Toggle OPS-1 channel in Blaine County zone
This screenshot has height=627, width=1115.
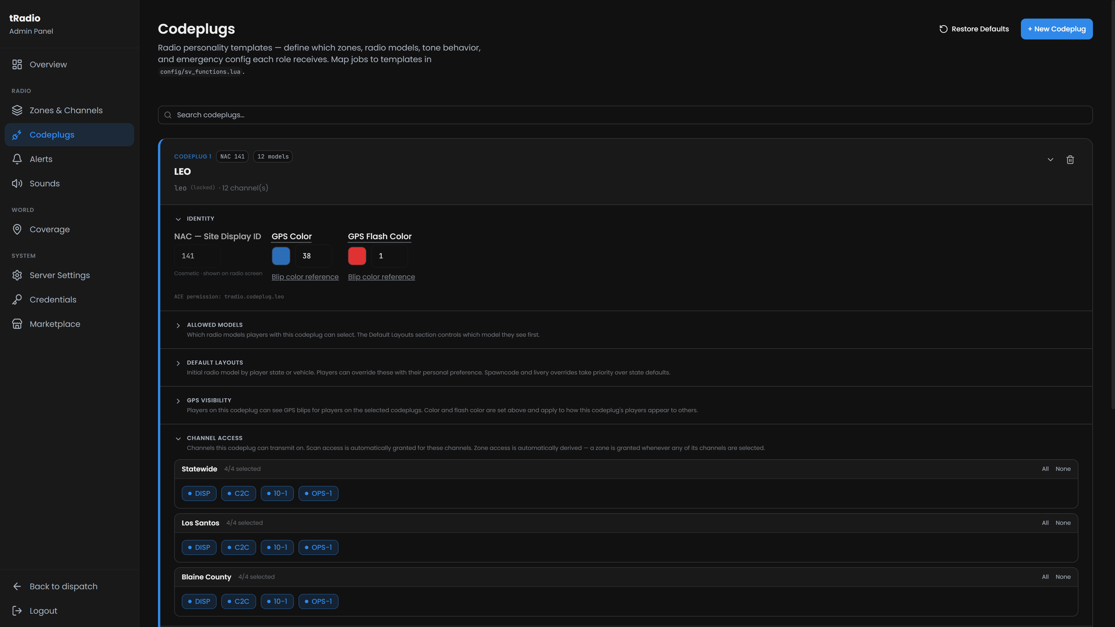point(318,601)
